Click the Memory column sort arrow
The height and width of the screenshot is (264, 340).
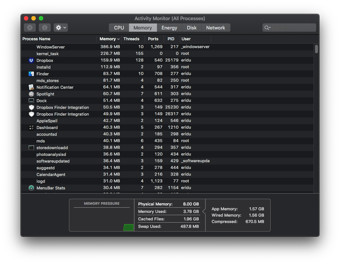(x=118, y=39)
